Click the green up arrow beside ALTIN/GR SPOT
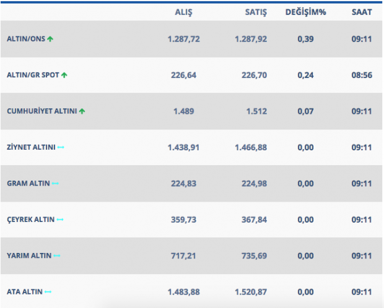This screenshot has width=384, height=308. tap(64, 75)
